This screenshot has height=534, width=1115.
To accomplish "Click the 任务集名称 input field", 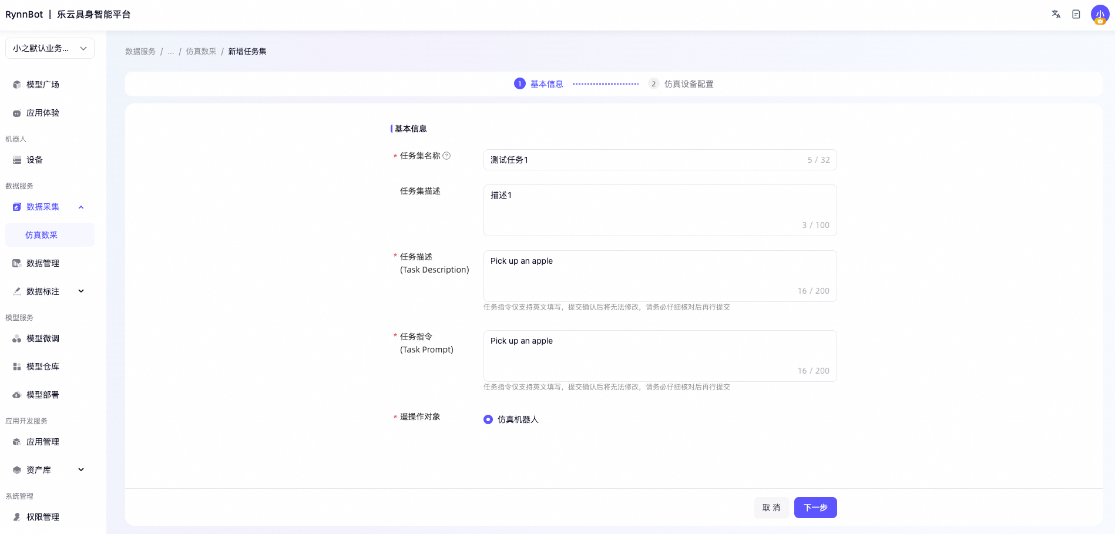I will pyautogui.click(x=660, y=160).
